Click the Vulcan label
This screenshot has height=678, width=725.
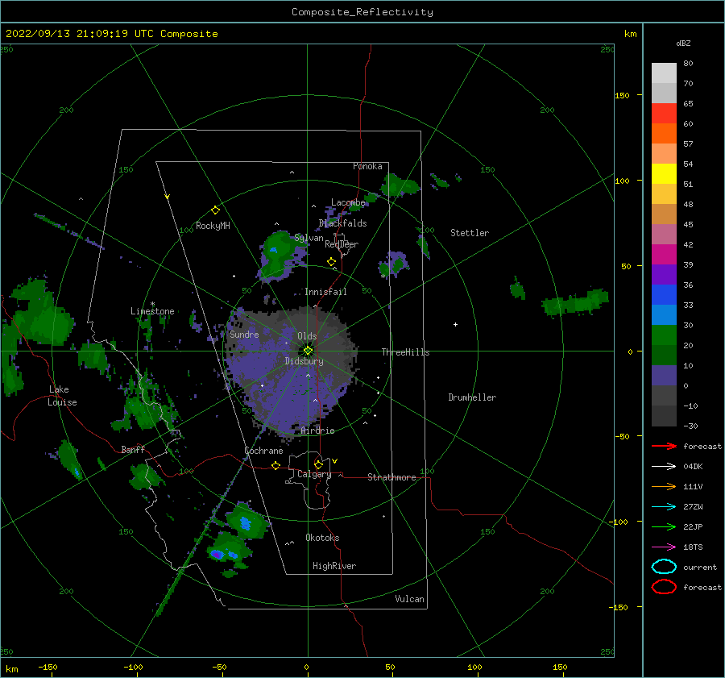(x=409, y=598)
